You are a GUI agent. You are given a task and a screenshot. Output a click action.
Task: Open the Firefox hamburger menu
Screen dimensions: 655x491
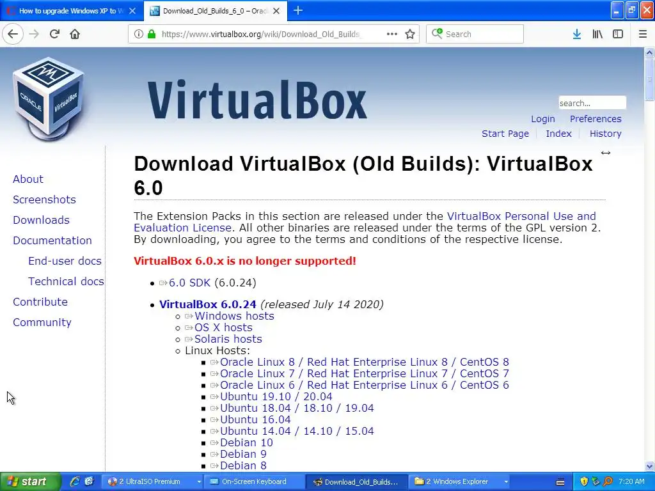(x=643, y=34)
